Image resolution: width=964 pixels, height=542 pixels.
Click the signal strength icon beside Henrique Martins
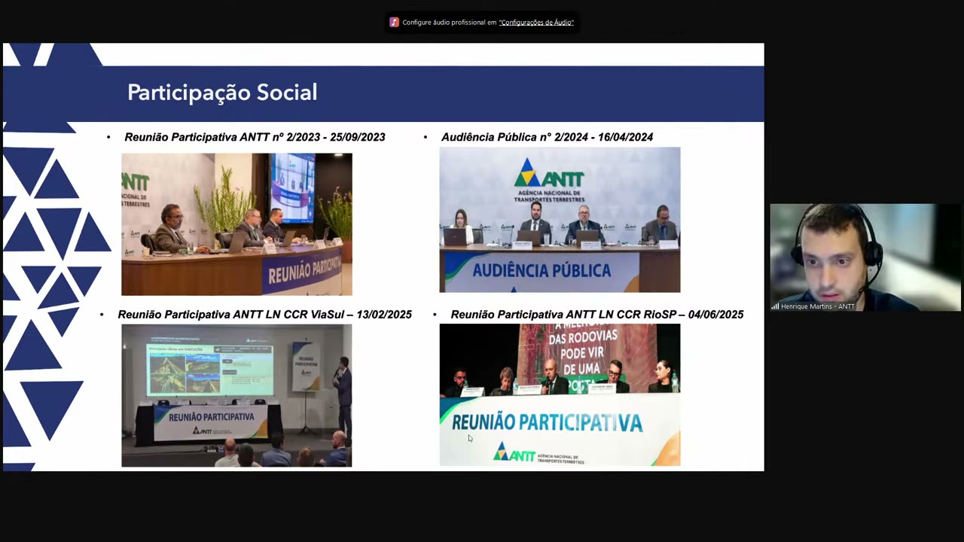pyautogui.click(x=775, y=306)
